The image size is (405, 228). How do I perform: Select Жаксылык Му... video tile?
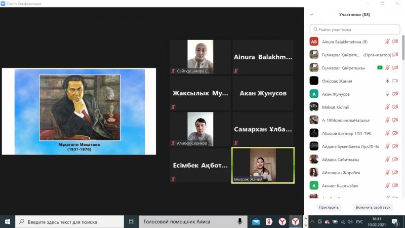tap(200, 93)
